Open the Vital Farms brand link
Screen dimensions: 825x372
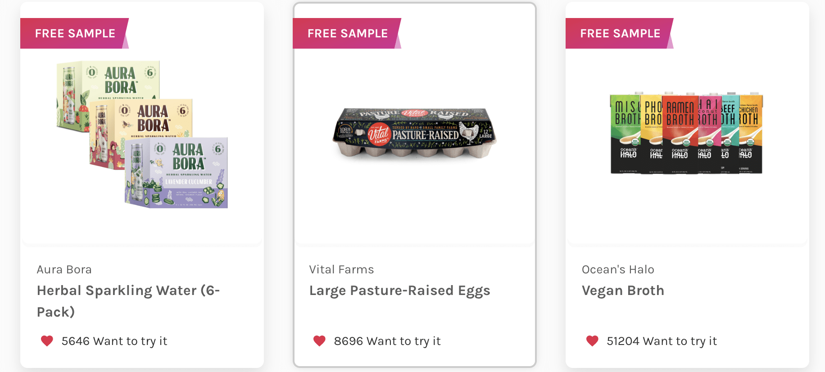(341, 269)
